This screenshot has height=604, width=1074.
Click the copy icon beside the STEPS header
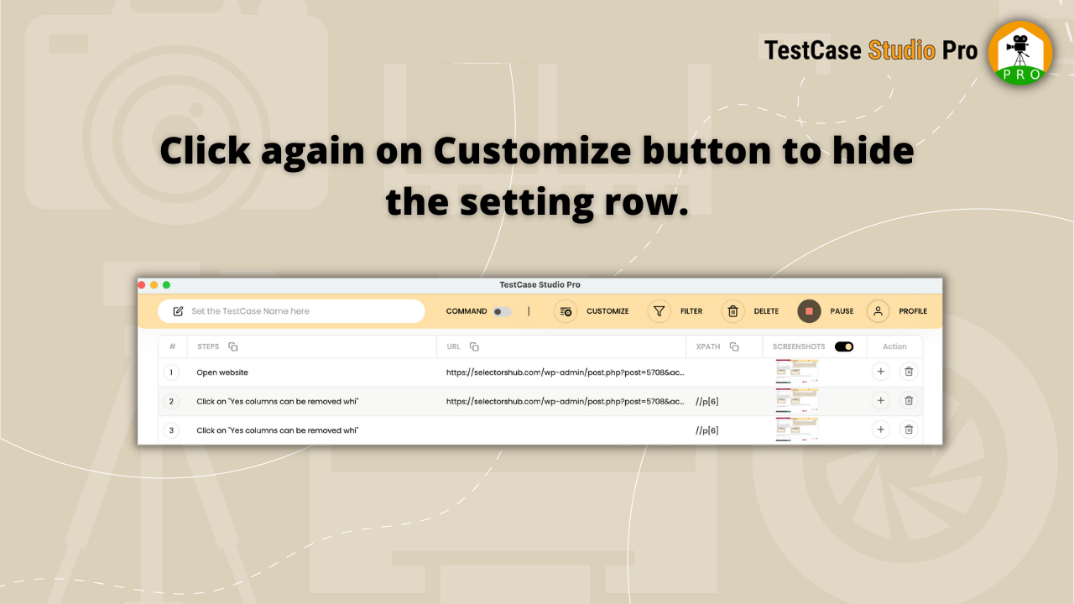click(x=232, y=346)
